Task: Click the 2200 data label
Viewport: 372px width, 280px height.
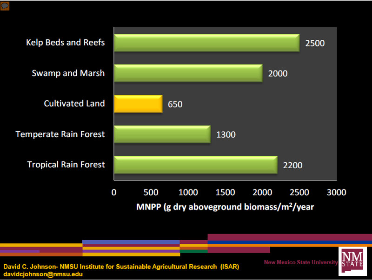Action: point(292,165)
